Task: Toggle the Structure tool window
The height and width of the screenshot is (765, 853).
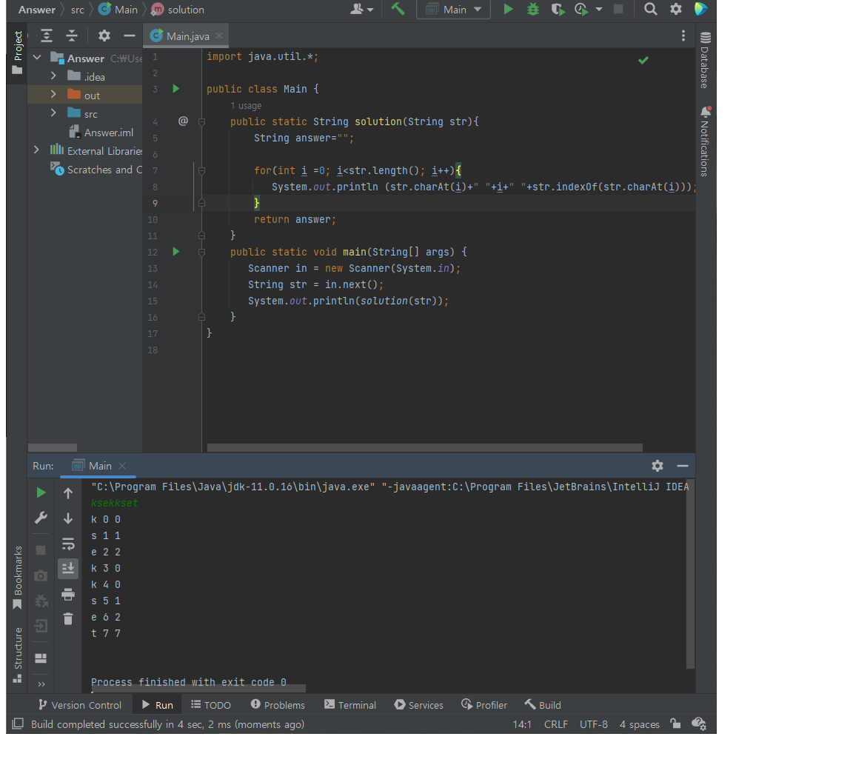Action: [18, 655]
